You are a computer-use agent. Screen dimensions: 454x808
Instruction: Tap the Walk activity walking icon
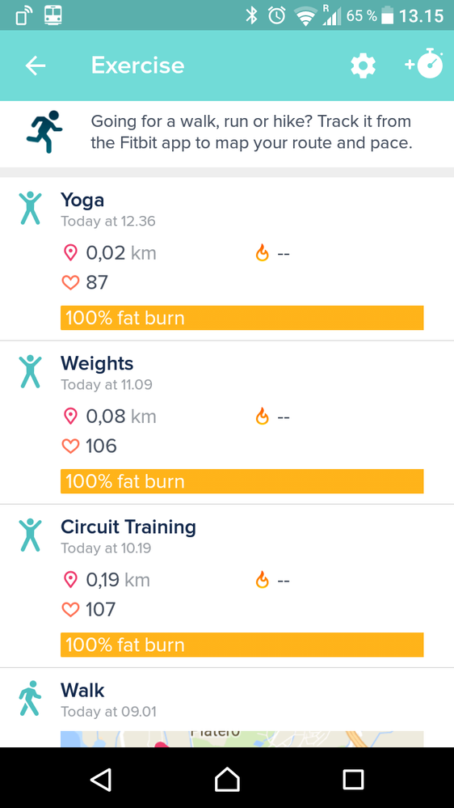pyautogui.click(x=30, y=698)
